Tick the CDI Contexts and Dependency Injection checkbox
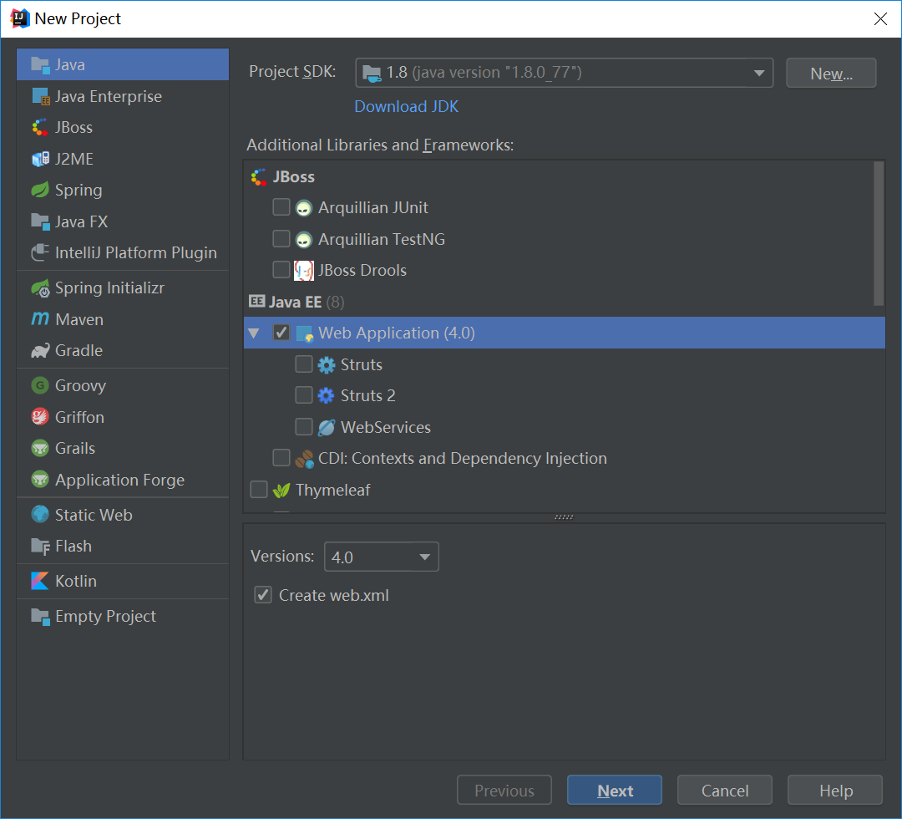 [x=281, y=458]
